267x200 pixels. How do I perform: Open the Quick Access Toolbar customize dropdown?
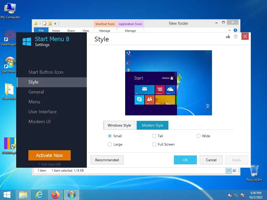coord(55,24)
